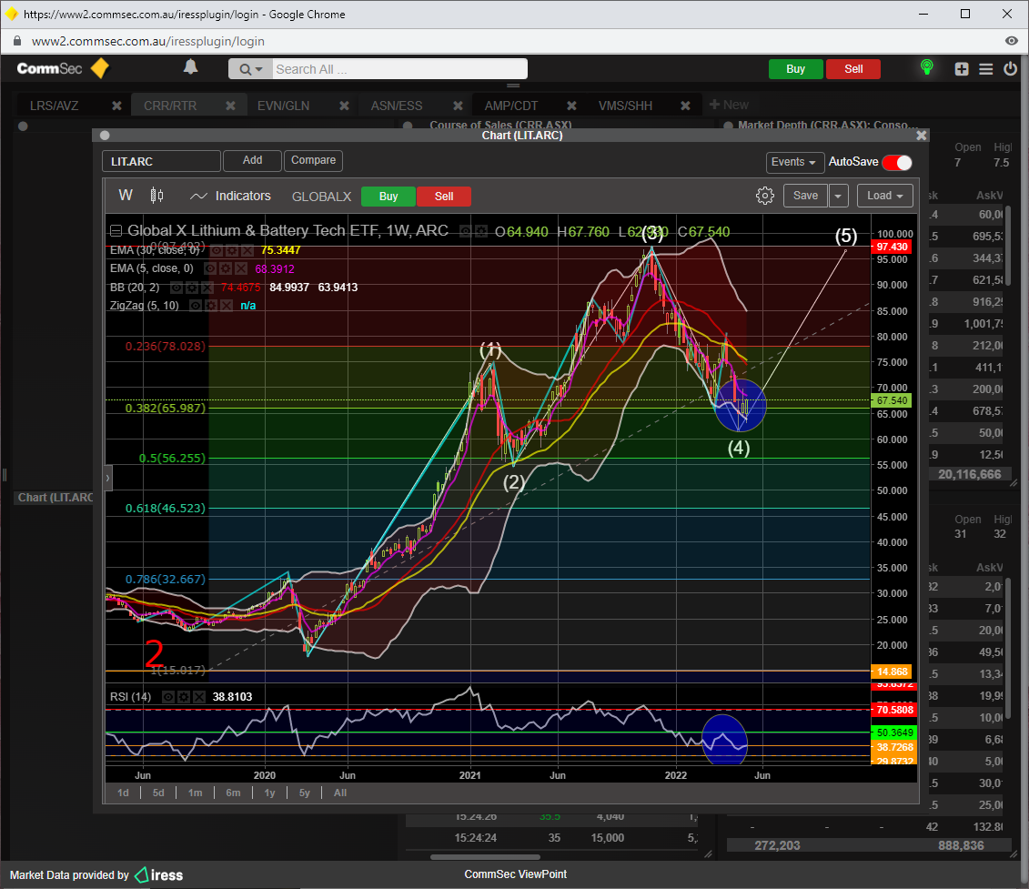Close the EVN/GLN tab with X
The image size is (1029, 889).
point(344,106)
